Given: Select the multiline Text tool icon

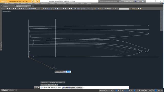Looking at the screenshot, I should point(37,9).
